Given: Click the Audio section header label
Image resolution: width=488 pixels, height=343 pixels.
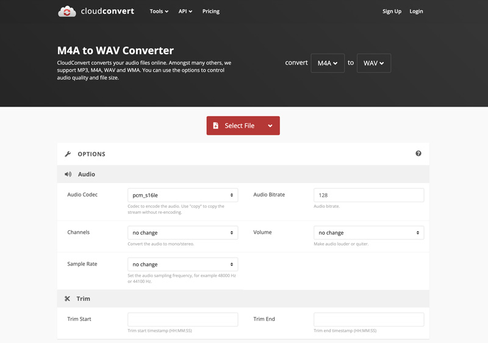Looking at the screenshot, I should [87, 174].
